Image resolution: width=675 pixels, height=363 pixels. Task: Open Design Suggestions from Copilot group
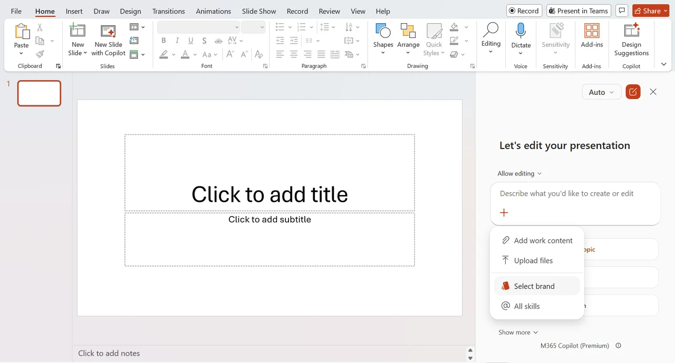coord(631,40)
